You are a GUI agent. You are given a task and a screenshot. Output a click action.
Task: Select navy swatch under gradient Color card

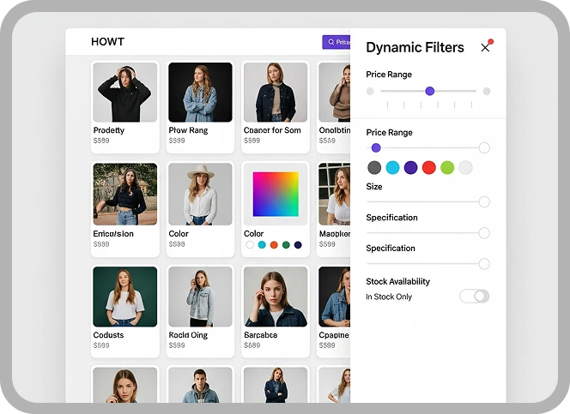pos(298,245)
